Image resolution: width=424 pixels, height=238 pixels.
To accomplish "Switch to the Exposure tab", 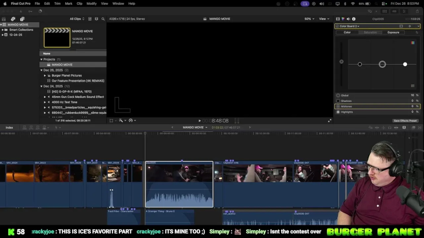I will coord(393,32).
